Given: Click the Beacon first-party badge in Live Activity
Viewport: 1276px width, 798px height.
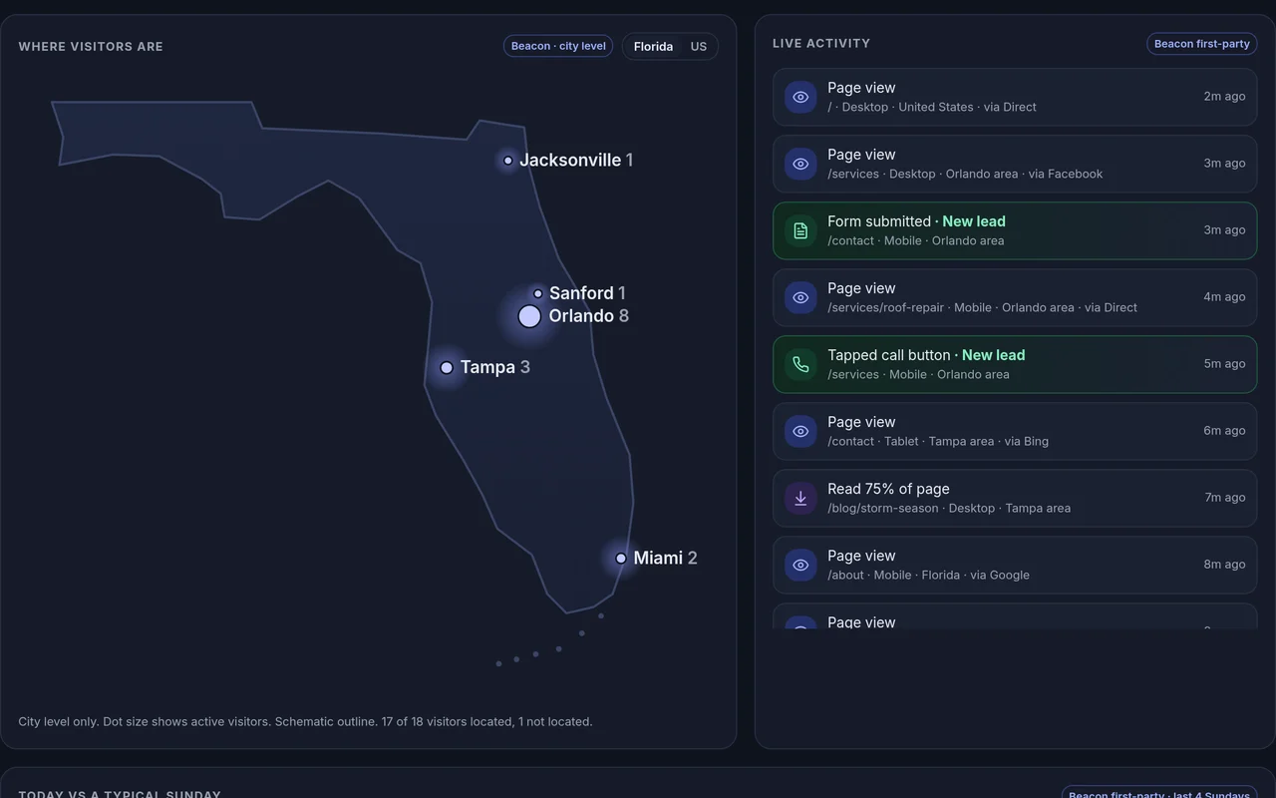Looking at the screenshot, I should [1202, 44].
